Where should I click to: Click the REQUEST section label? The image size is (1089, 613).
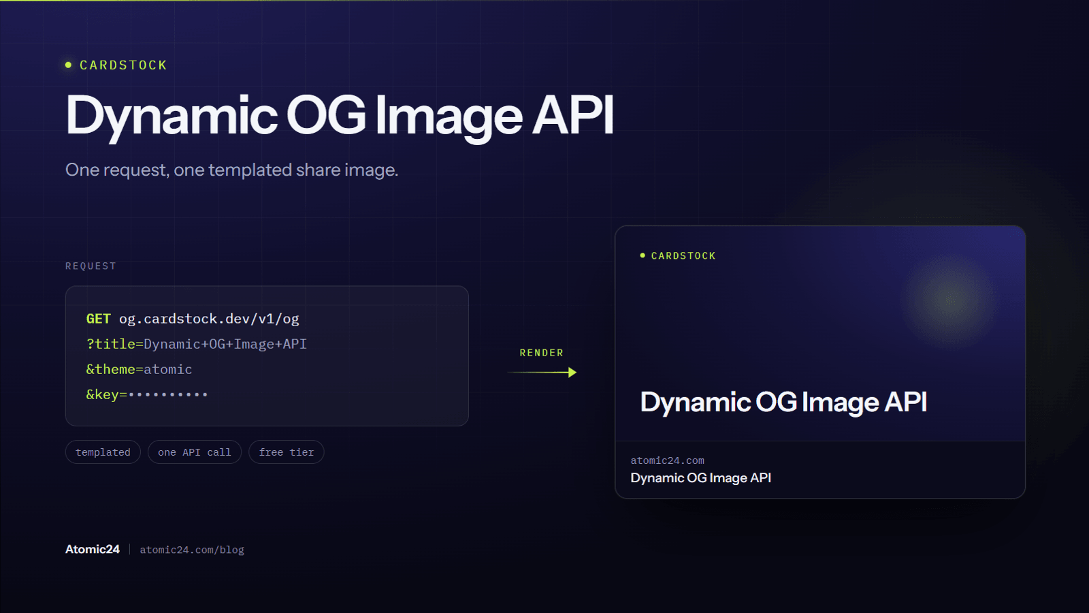91,266
